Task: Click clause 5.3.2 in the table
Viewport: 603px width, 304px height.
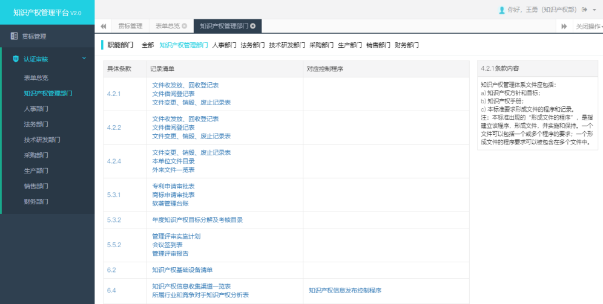Action: pyautogui.click(x=114, y=220)
